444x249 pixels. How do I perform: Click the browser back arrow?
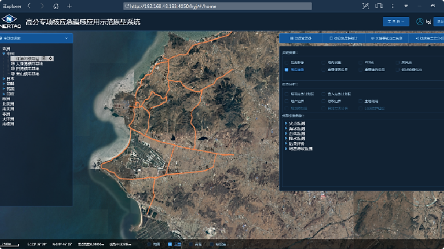coord(29,6)
